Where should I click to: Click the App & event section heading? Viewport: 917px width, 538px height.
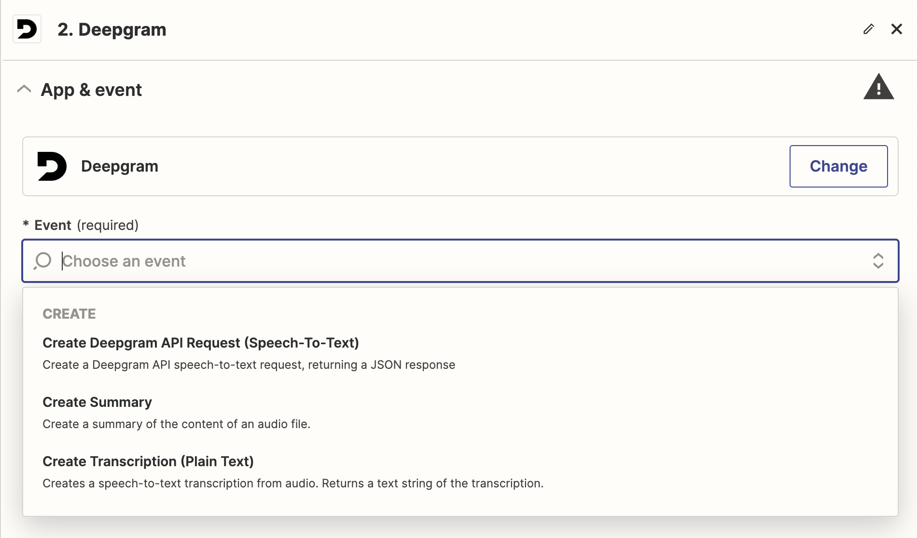(x=91, y=90)
